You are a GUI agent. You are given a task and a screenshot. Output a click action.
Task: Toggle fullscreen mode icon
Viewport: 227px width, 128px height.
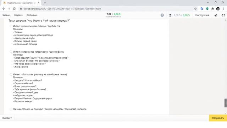(x=223, y=15)
